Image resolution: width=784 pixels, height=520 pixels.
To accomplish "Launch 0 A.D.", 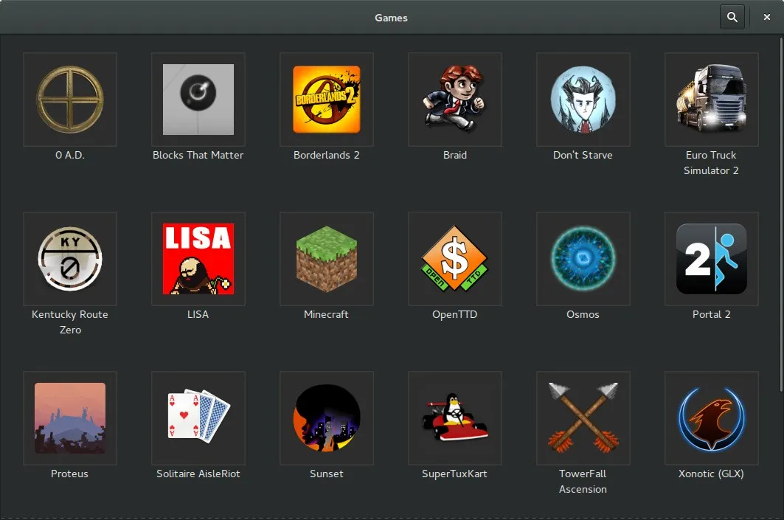I will (x=69, y=100).
